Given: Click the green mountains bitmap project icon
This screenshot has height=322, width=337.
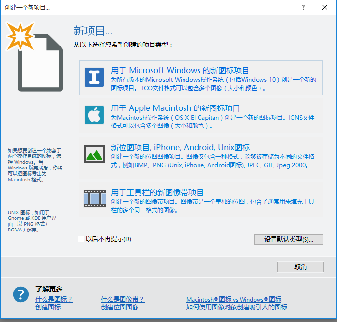Looking at the screenshot, I should 94,154.
